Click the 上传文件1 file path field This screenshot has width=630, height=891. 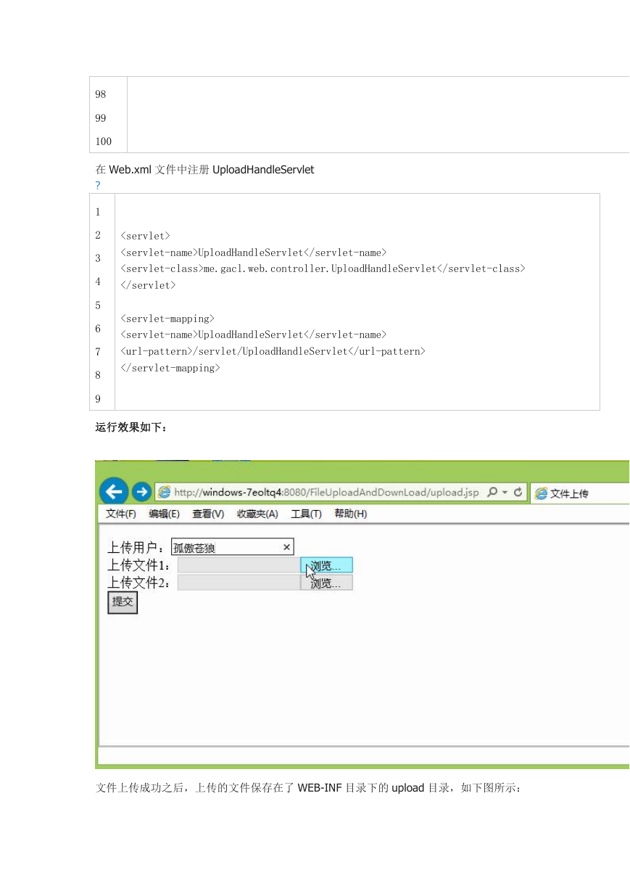(239, 565)
